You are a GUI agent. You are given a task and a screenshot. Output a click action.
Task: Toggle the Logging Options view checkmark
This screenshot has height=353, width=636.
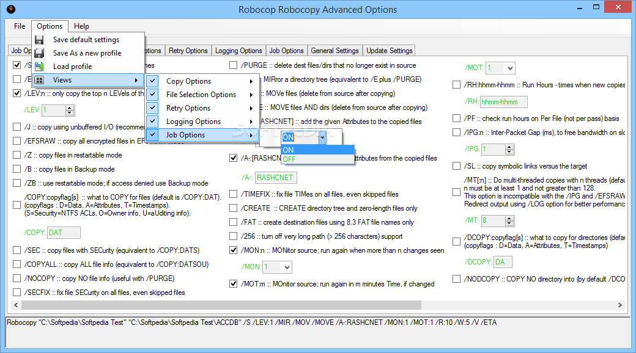(152, 121)
